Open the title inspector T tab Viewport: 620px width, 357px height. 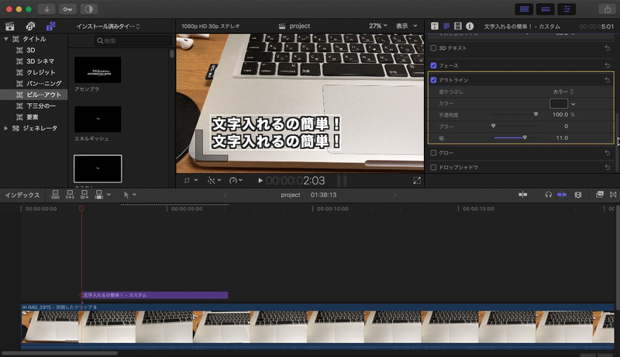pos(435,26)
